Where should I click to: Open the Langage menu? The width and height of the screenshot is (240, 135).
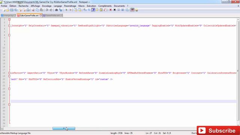click(x=58, y=6)
